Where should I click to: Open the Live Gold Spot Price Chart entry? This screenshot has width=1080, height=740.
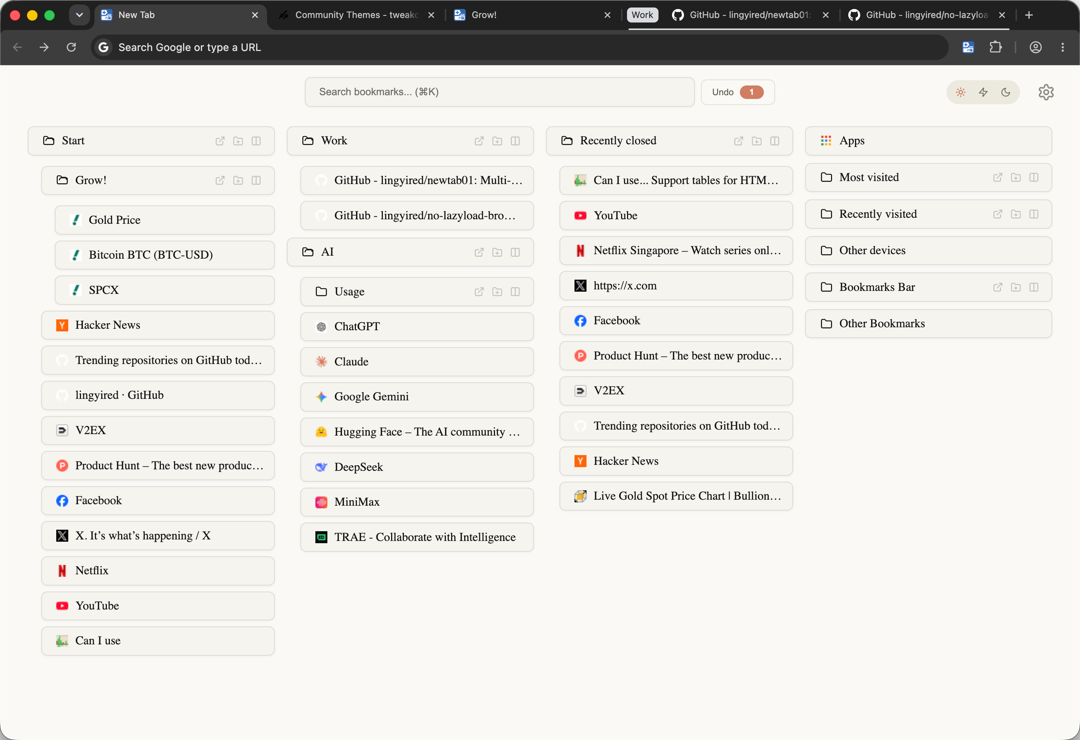676,496
